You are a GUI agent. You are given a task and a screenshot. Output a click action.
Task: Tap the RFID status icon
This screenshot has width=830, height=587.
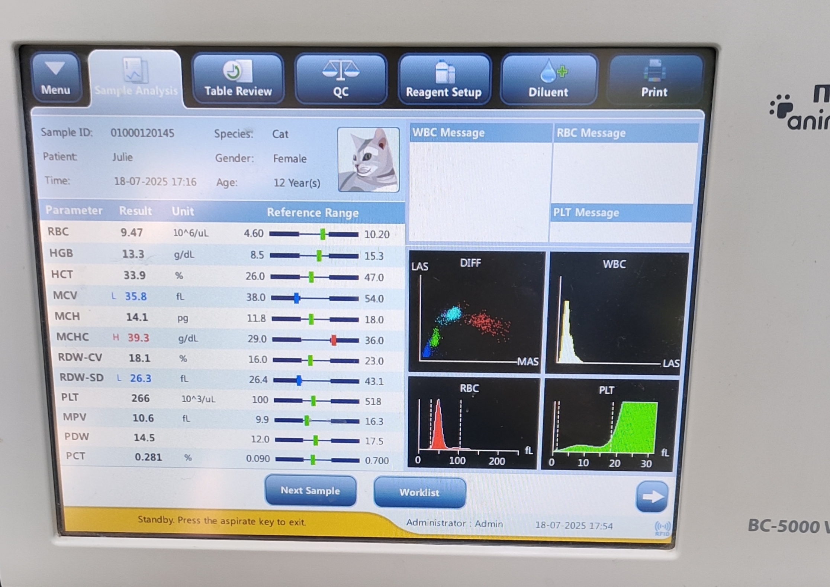pyautogui.click(x=662, y=528)
